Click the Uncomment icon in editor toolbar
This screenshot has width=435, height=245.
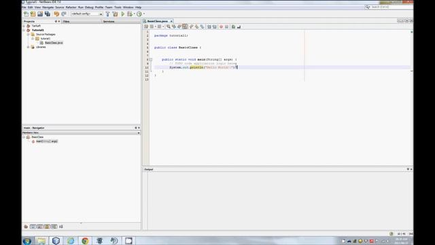pyautogui.click(x=239, y=27)
